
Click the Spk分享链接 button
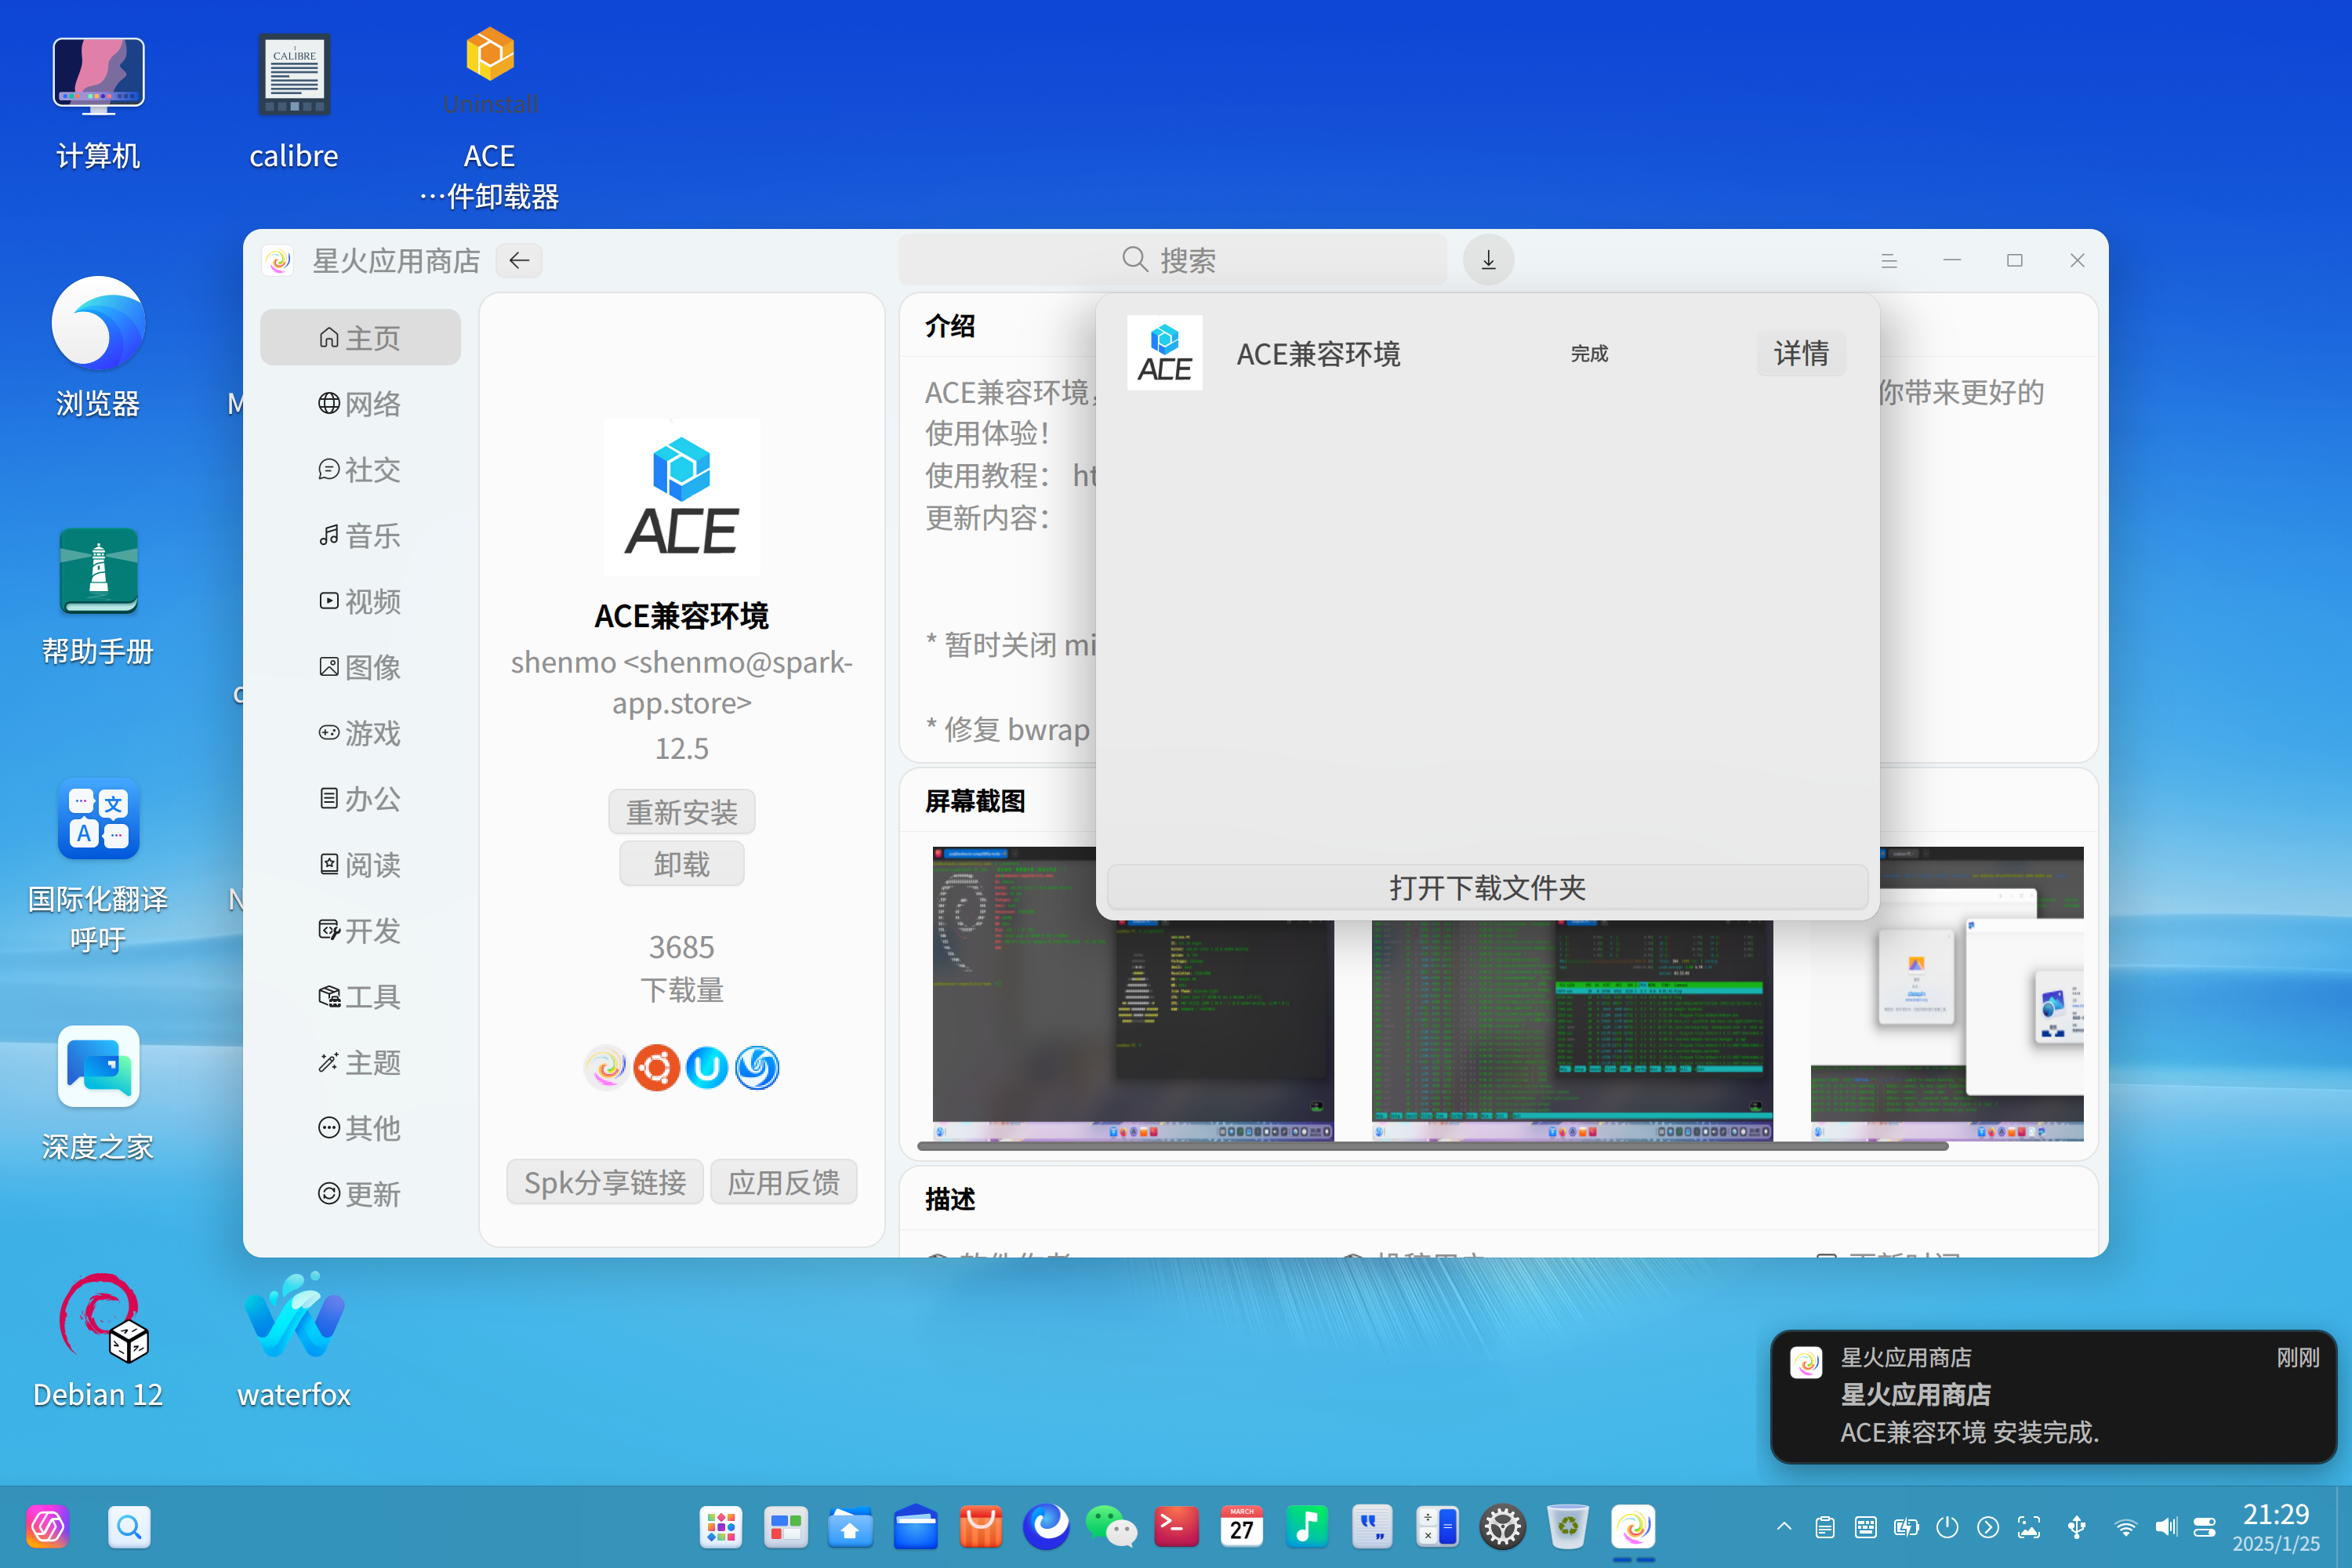[x=605, y=1183]
